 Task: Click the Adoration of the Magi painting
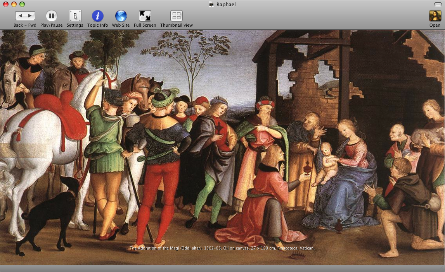[223, 147]
